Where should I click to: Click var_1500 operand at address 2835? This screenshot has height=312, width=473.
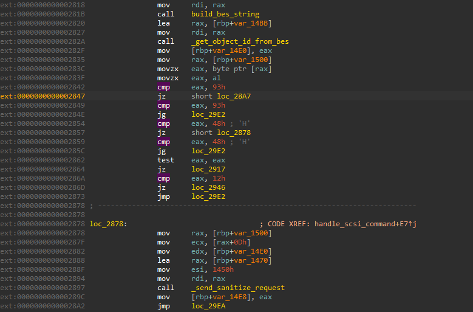click(251, 60)
